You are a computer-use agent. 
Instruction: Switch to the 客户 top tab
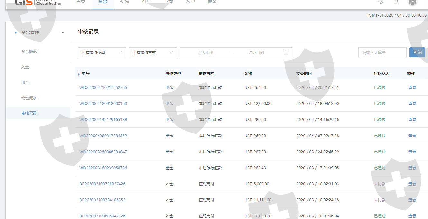(x=190, y=2)
